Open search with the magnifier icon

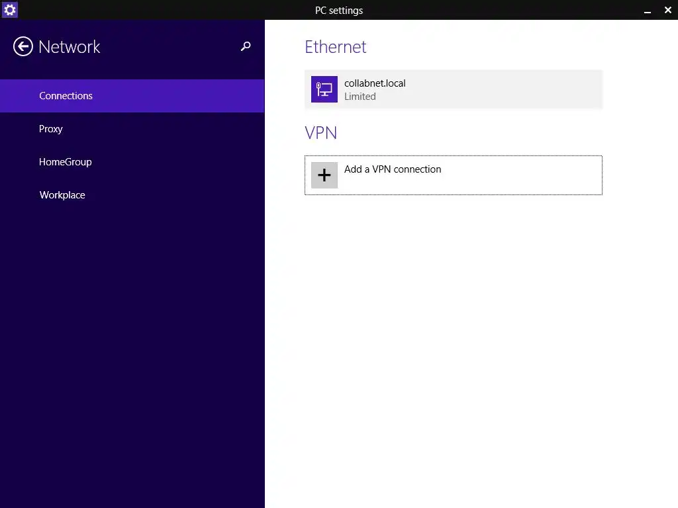coord(246,46)
